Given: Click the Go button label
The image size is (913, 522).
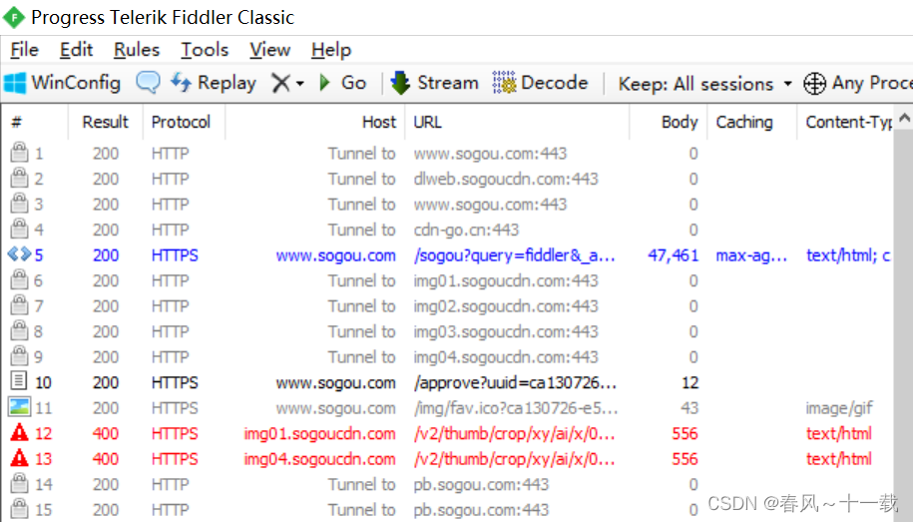Looking at the screenshot, I should click(x=353, y=83).
